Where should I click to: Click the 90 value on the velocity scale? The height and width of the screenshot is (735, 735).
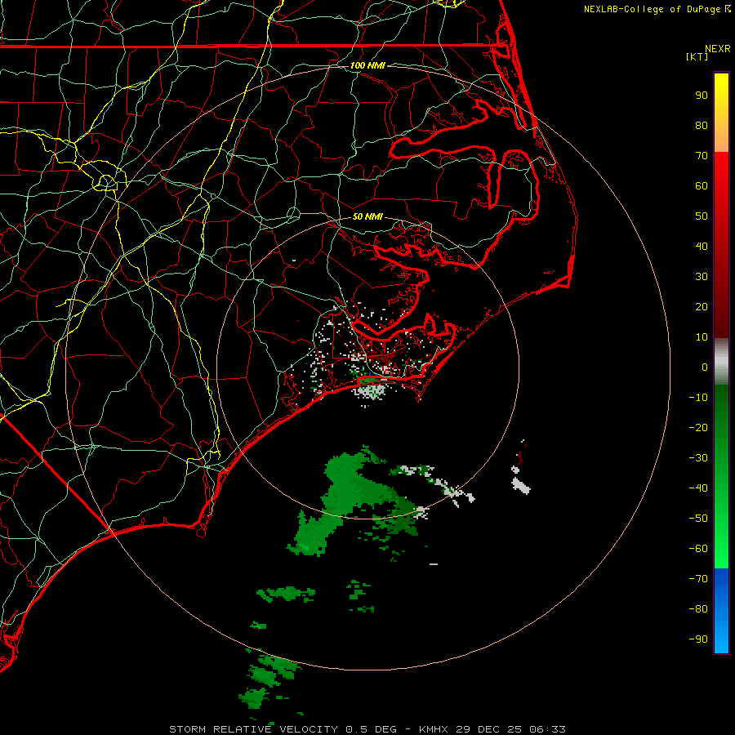[702, 96]
